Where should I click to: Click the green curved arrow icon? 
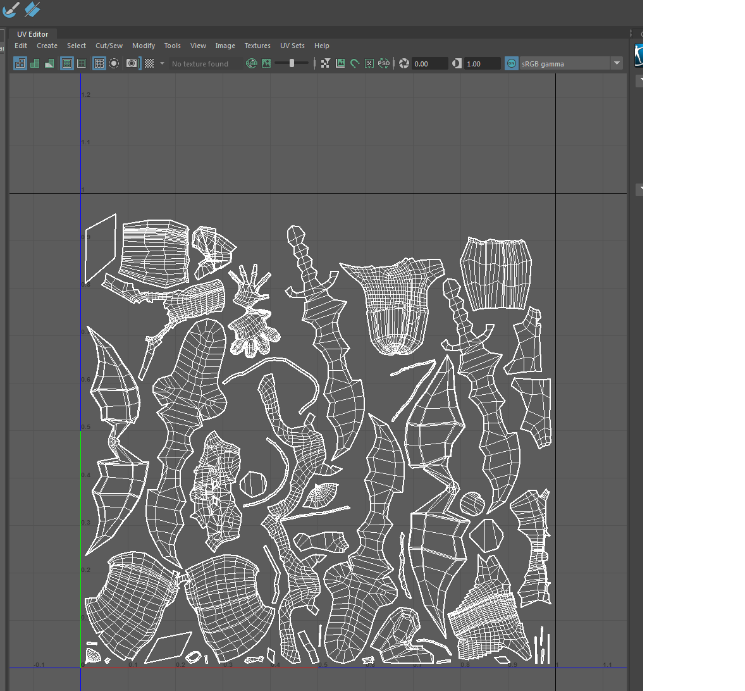[355, 63]
